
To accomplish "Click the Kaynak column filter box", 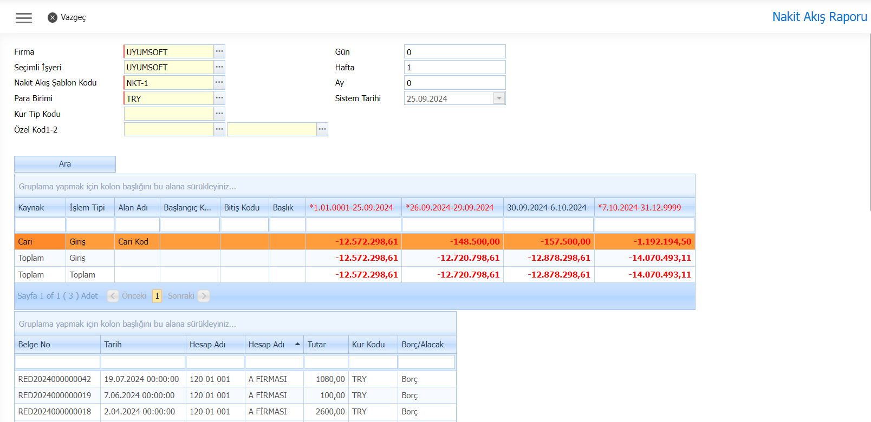I will [40, 225].
